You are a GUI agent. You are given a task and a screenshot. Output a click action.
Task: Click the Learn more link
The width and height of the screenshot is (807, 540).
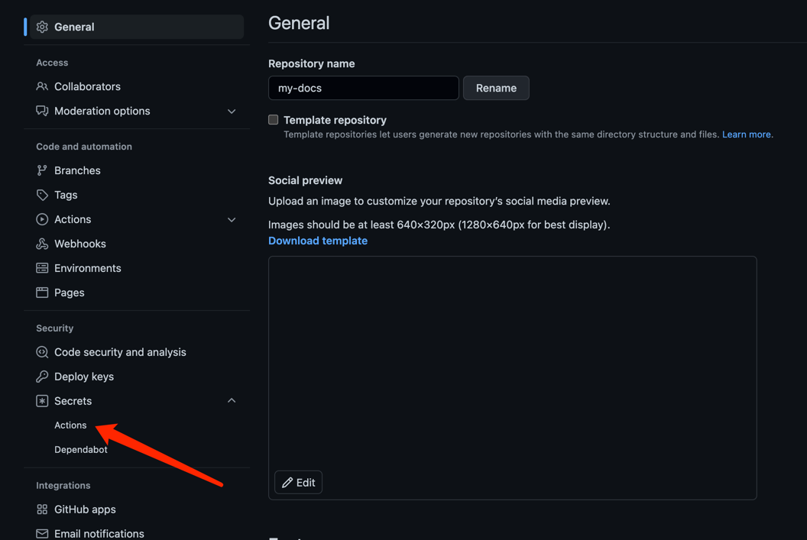[x=747, y=134]
